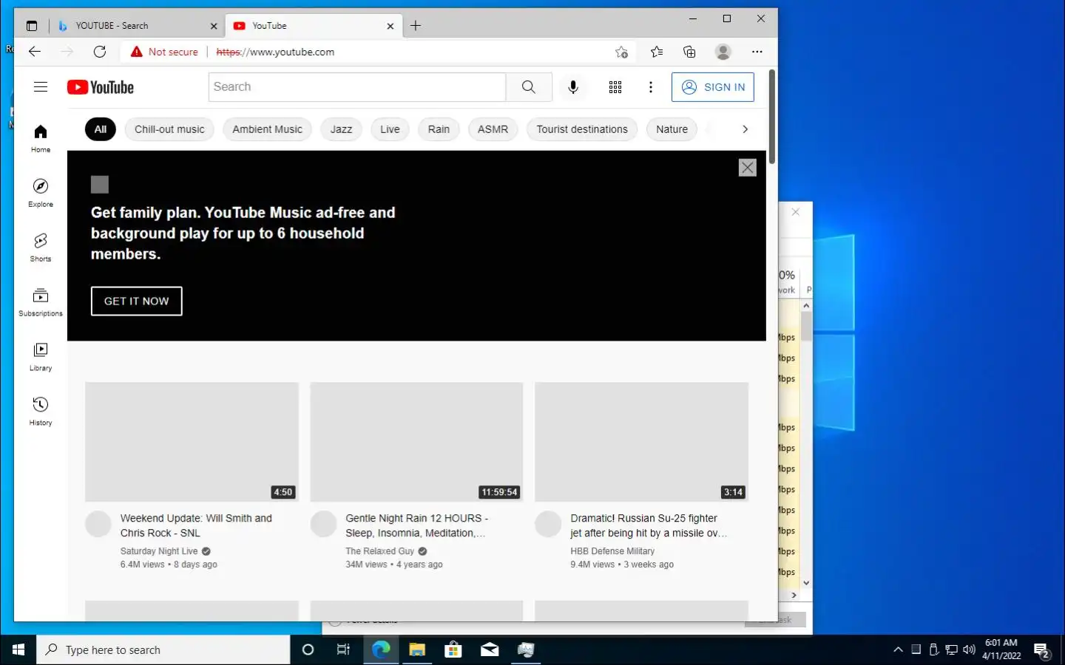Viewport: 1065px width, 665px height.
Task: Select the Chill-out music chip
Action: 169,129
